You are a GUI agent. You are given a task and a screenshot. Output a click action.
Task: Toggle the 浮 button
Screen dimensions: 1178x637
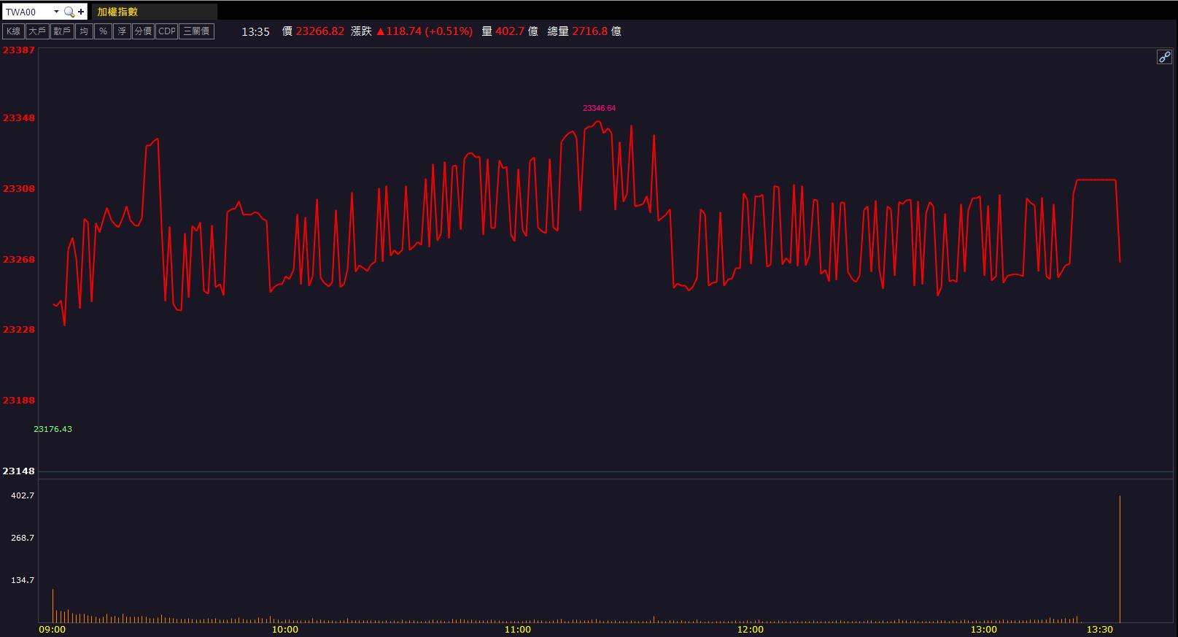point(122,31)
